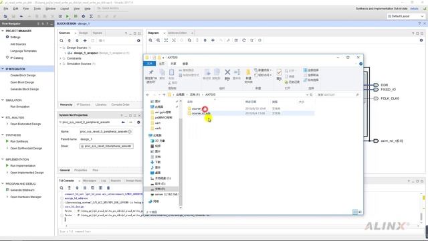Click the Open Project icon in main toolbar
The image size is (428, 241).
coord(5,16)
